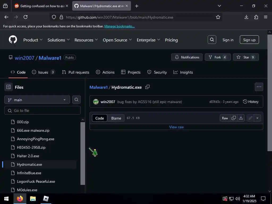This screenshot has height=204, width=272.
Task: Expand the Product menu
Action: [x=33, y=40]
